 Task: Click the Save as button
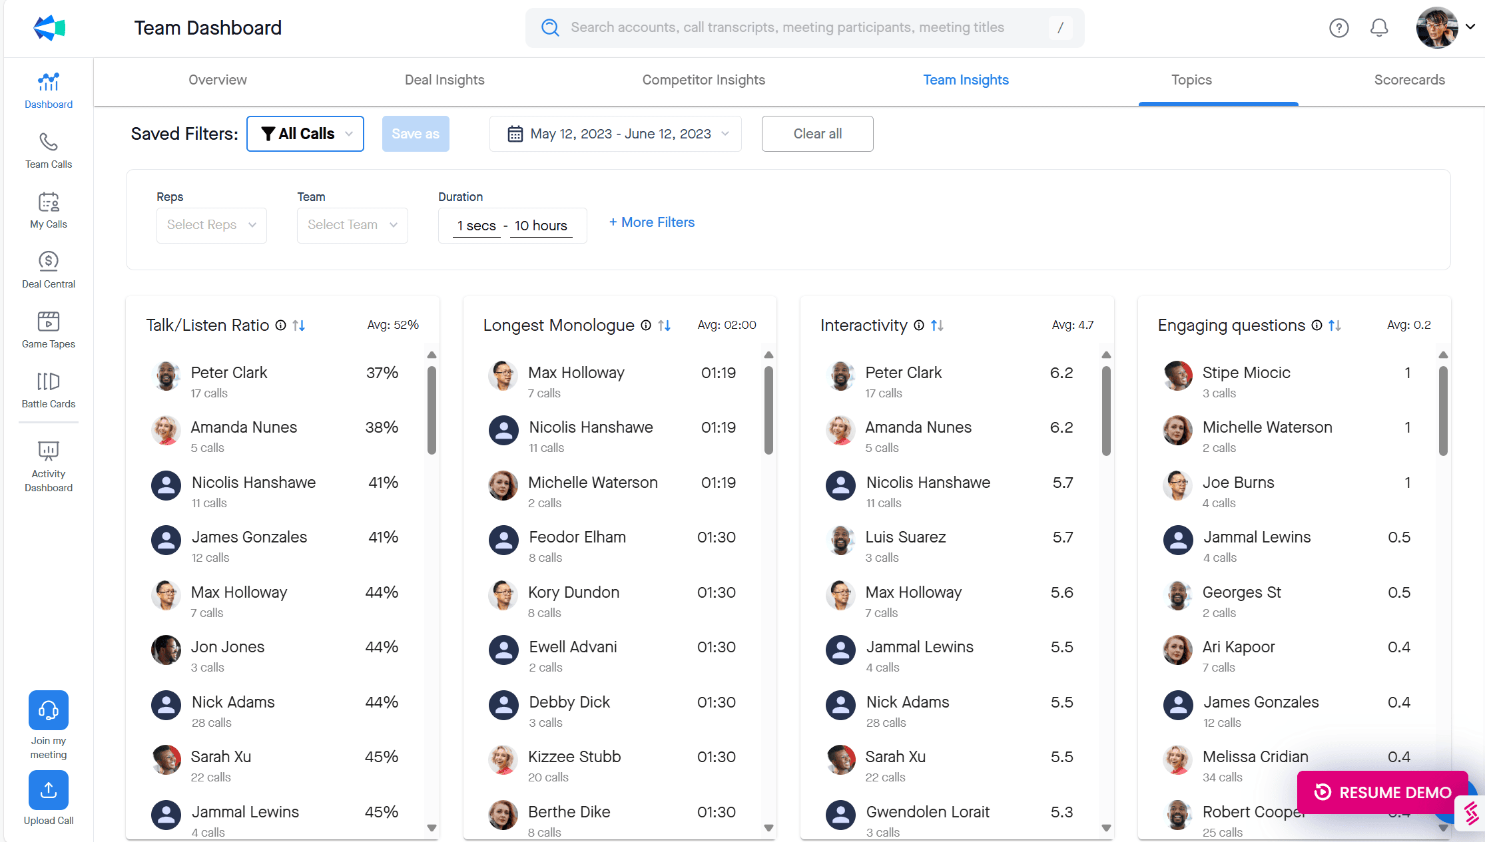coord(416,134)
